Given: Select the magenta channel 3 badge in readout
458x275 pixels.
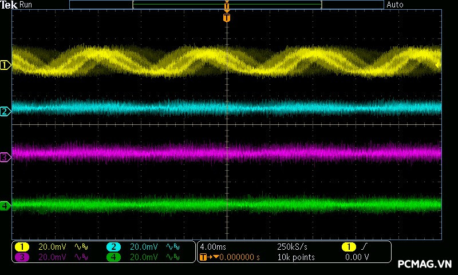Looking at the screenshot, I should point(22,257).
